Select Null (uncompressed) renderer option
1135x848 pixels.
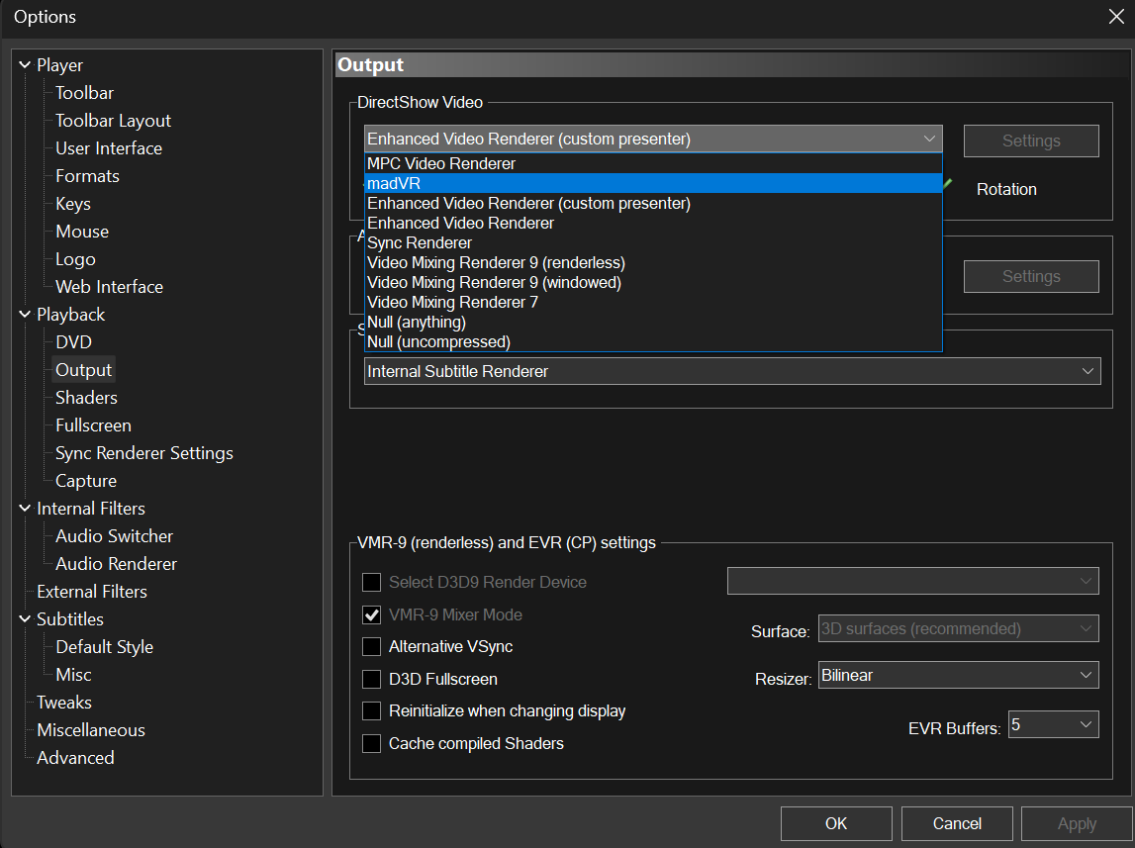click(x=653, y=341)
